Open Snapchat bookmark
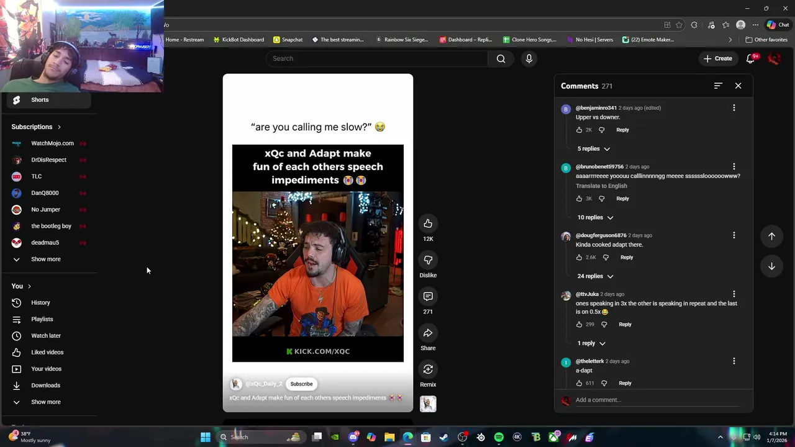Screen dimensions: 795x447 tap(288, 40)
